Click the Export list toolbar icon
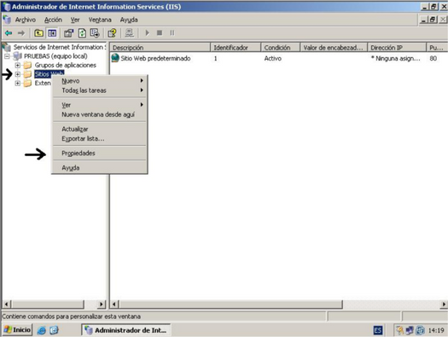 95,33
